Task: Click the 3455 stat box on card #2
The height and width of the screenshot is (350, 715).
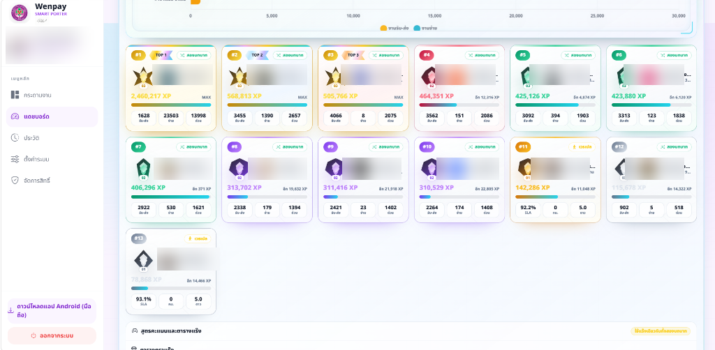Action: click(240, 118)
